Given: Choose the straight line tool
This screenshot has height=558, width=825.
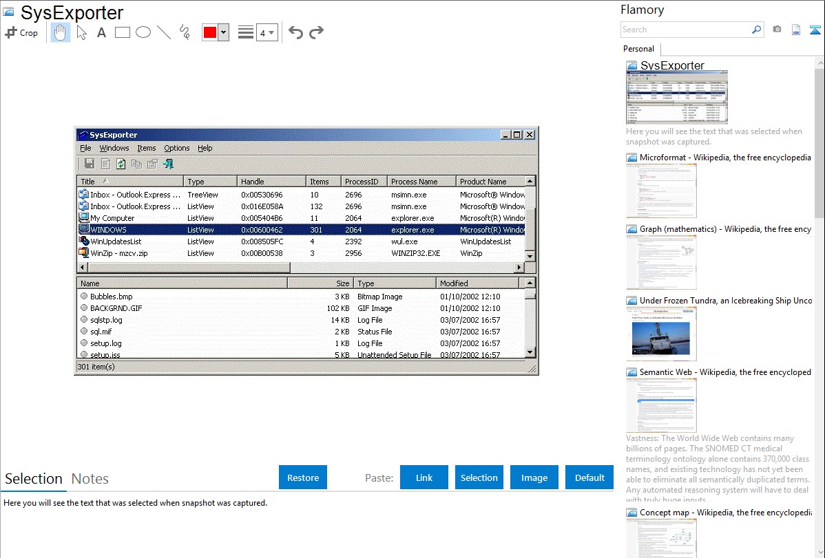Looking at the screenshot, I should click(164, 32).
